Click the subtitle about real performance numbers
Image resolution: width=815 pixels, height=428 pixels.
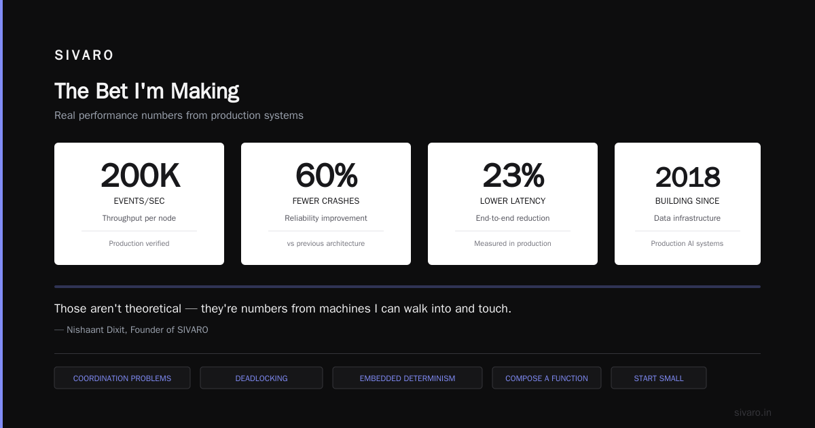(179, 115)
